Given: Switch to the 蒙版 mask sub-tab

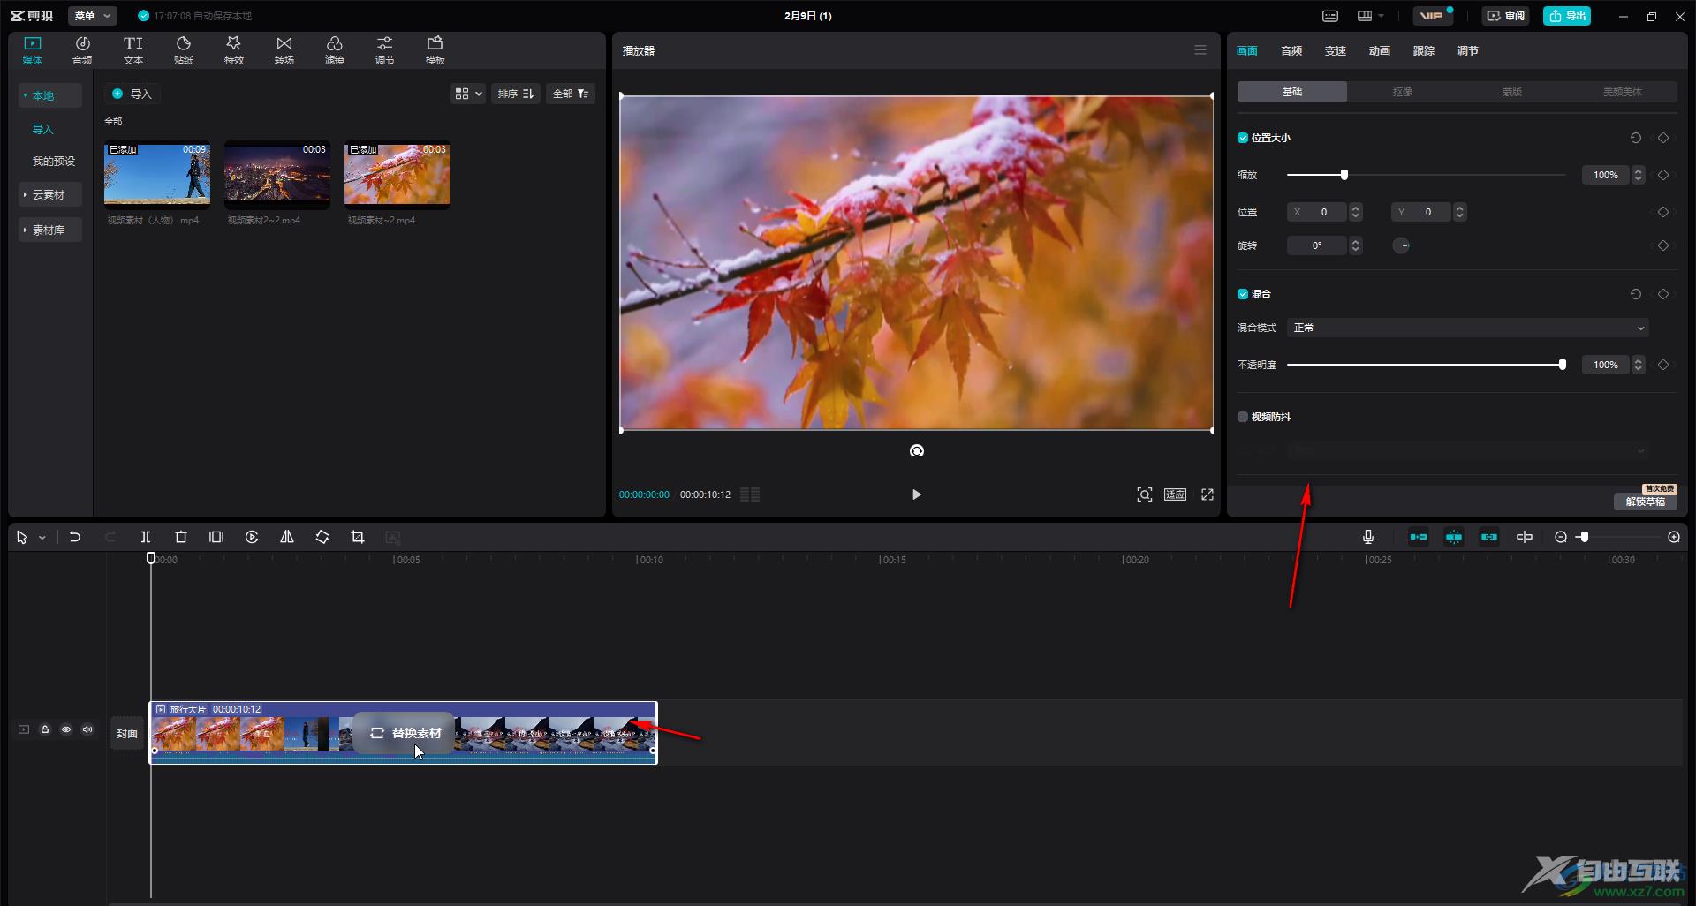Looking at the screenshot, I should 1512,92.
